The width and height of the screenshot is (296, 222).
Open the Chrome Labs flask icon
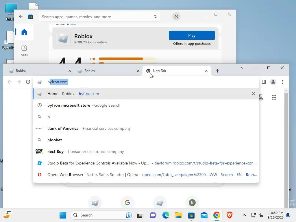click(261, 97)
